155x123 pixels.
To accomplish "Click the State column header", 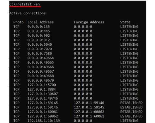I will (x=125, y=22).
